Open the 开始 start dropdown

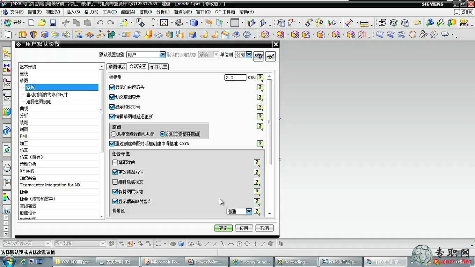coord(14,23)
